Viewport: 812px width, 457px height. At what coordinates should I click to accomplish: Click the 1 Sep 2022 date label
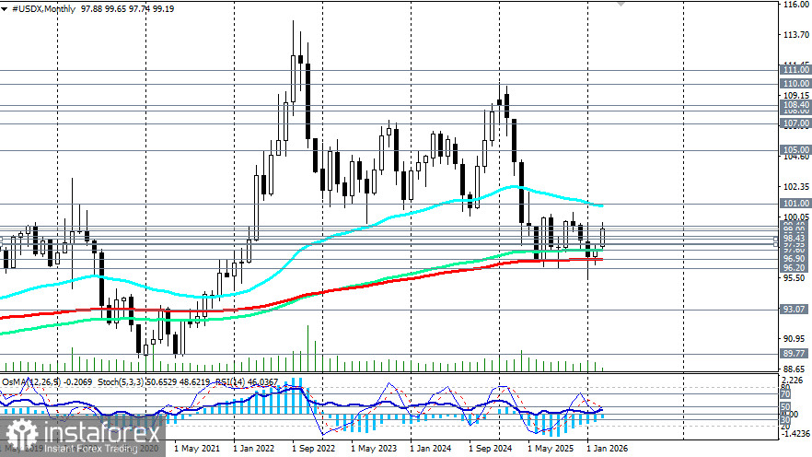(x=314, y=449)
